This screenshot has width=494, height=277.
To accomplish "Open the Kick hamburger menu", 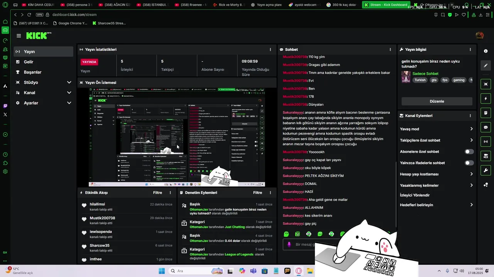I will pyautogui.click(x=19, y=36).
